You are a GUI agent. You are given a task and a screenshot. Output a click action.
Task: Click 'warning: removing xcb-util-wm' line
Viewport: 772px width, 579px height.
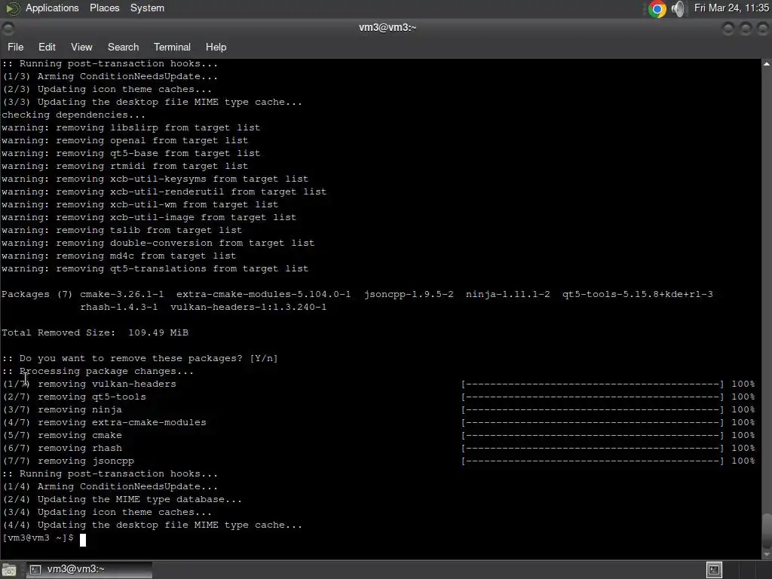pyautogui.click(x=139, y=205)
